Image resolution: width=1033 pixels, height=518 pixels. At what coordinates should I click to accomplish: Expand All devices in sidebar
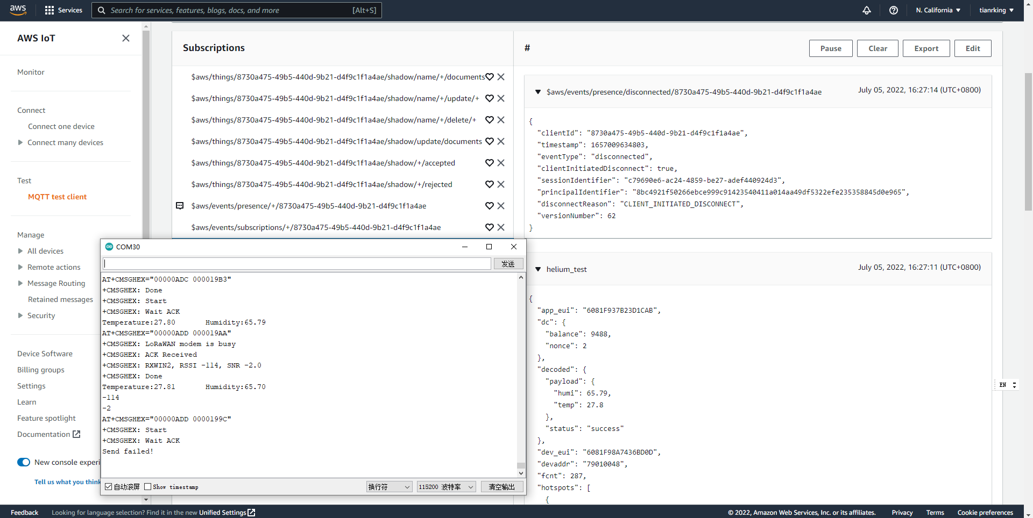click(x=20, y=251)
